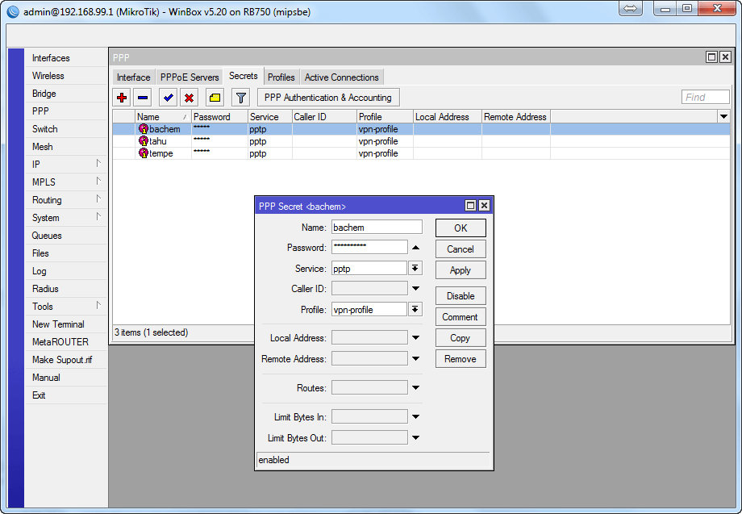742x514 pixels.
Task: Select the Secrets tab
Action: pos(244,76)
